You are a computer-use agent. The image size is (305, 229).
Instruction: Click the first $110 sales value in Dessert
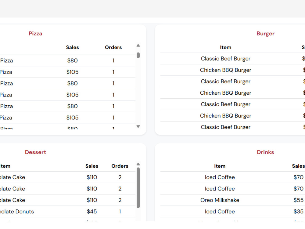click(x=92, y=177)
